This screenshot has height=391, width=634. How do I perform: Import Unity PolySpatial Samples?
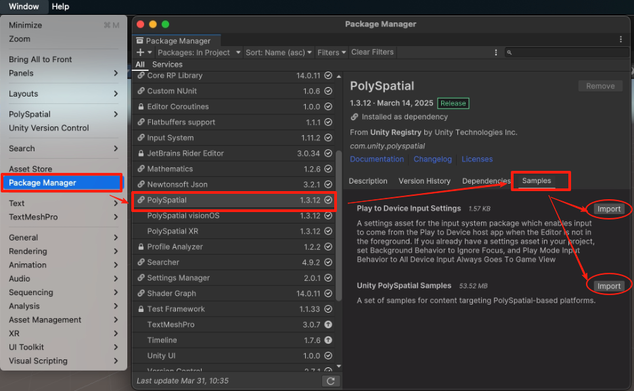608,286
